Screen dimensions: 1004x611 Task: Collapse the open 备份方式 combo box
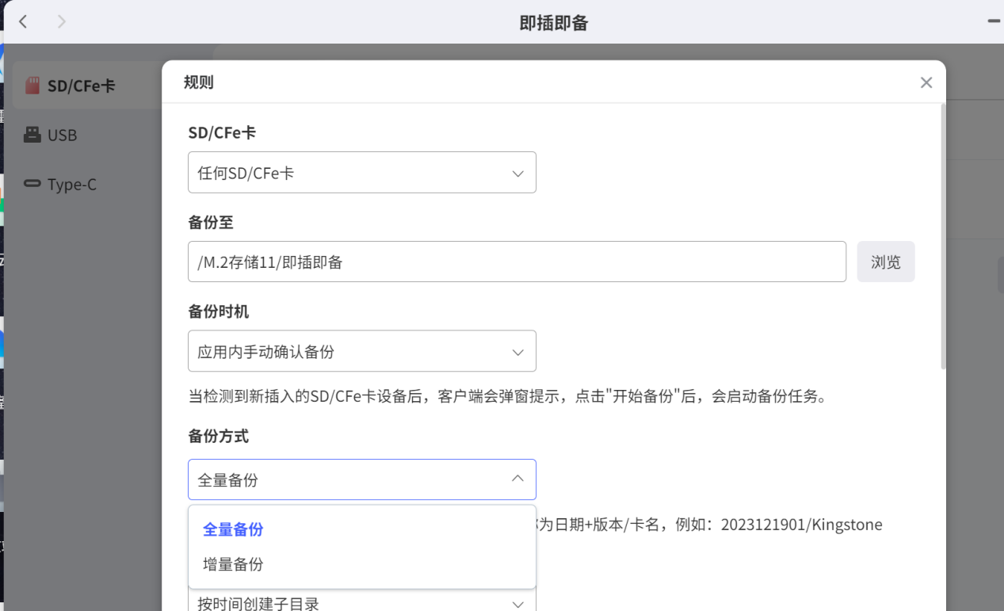point(362,479)
